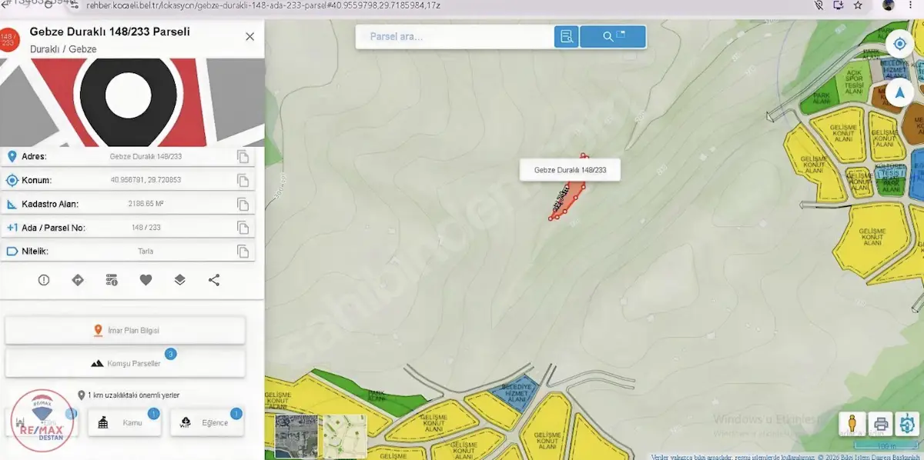This screenshot has height=460, width=924.
Task: Click the browser install app icon
Action: click(x=838, y=5)
